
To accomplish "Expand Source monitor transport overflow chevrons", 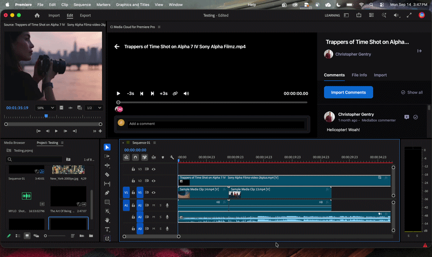I will click(94, 131).
